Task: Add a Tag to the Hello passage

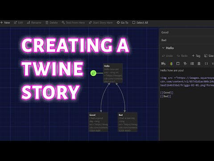Action: coord(196,56)
